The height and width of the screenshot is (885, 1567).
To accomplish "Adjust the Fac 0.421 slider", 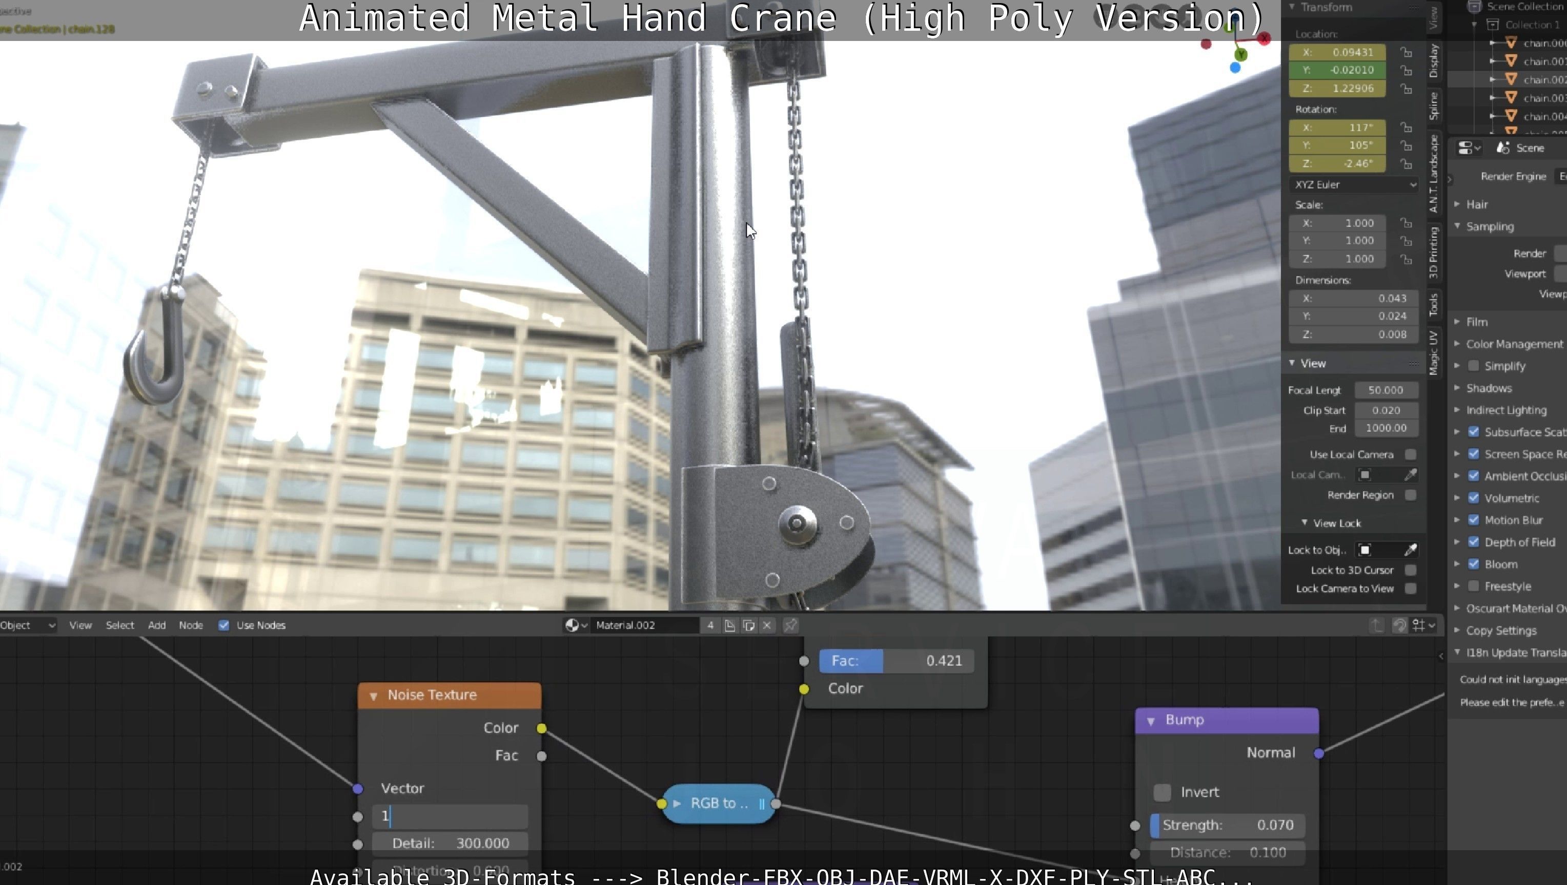I will pyautogui.click(x=897, y=661).
